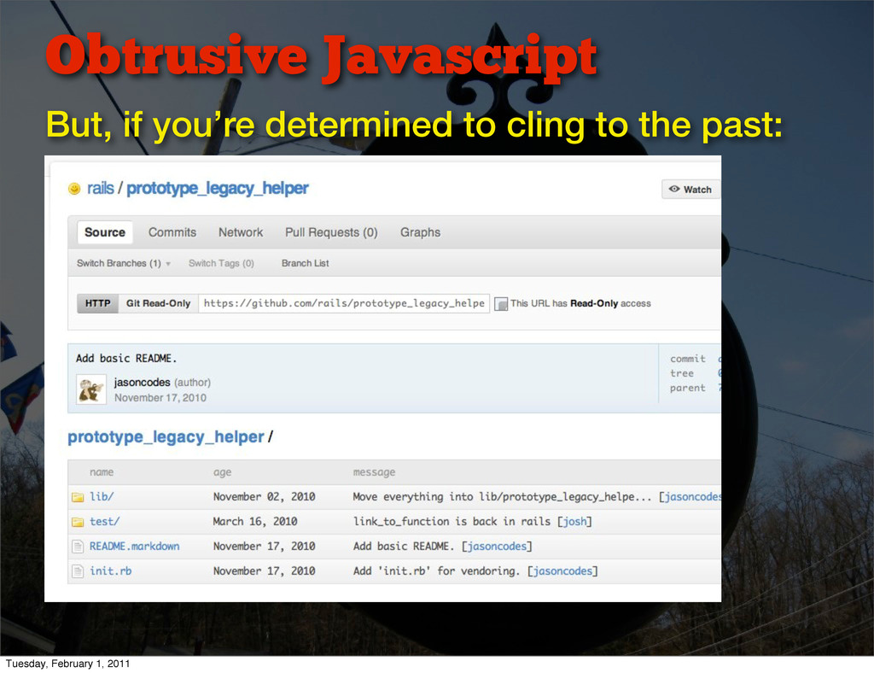Click the 'parent' label in the commit box

(x=688, y=388)
